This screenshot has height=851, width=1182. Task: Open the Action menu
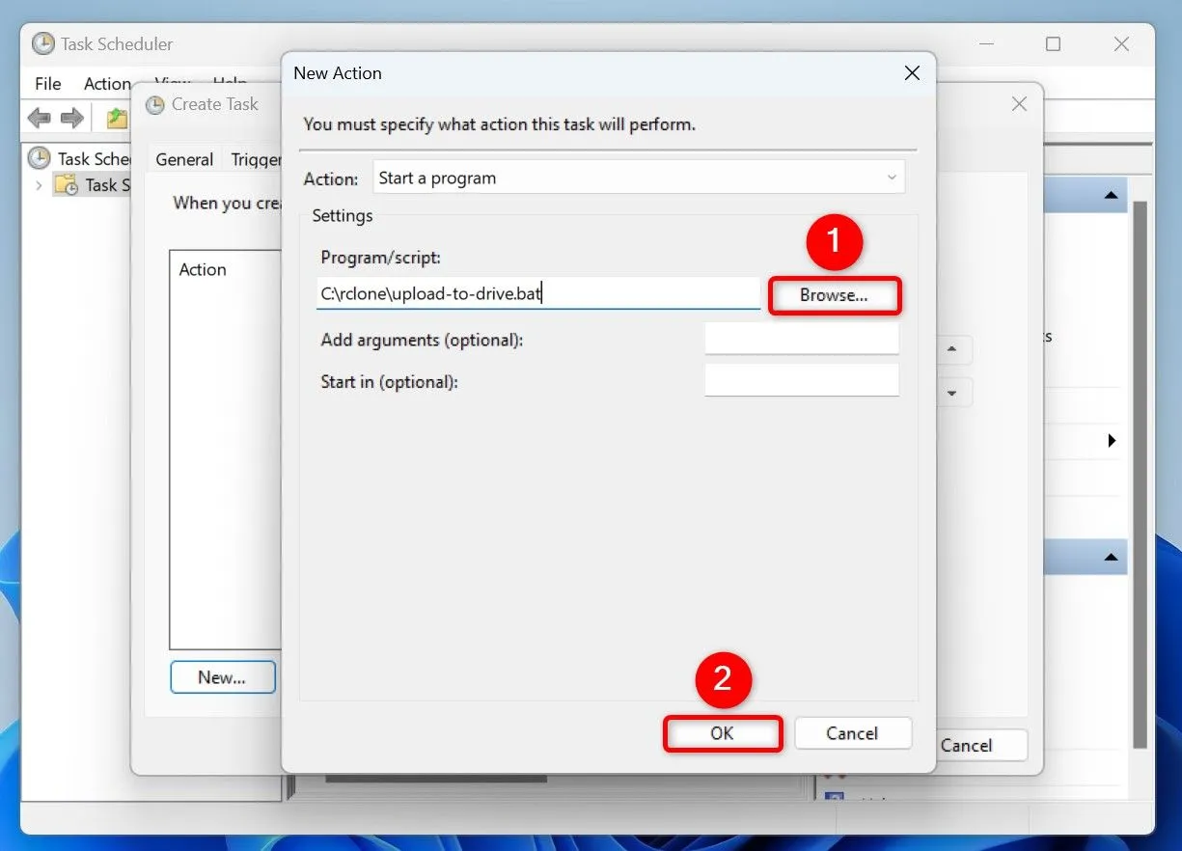pyautogui.click(x=107, y=84)
